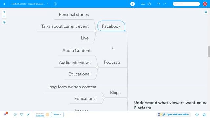The width and height of the screenshot is (210, 118).
Task: Redo the last action
Action: point(165,4)
